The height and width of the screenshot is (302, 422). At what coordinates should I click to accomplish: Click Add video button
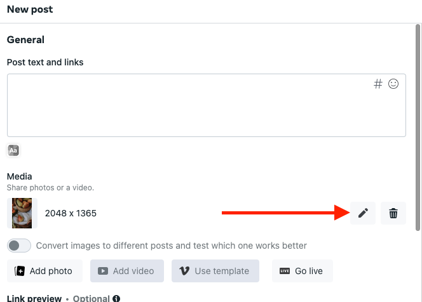click(127, 271)
